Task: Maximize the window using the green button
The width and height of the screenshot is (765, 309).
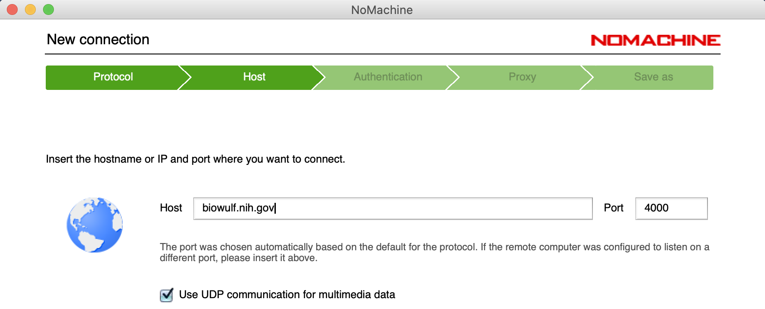Action: [48, 9]
